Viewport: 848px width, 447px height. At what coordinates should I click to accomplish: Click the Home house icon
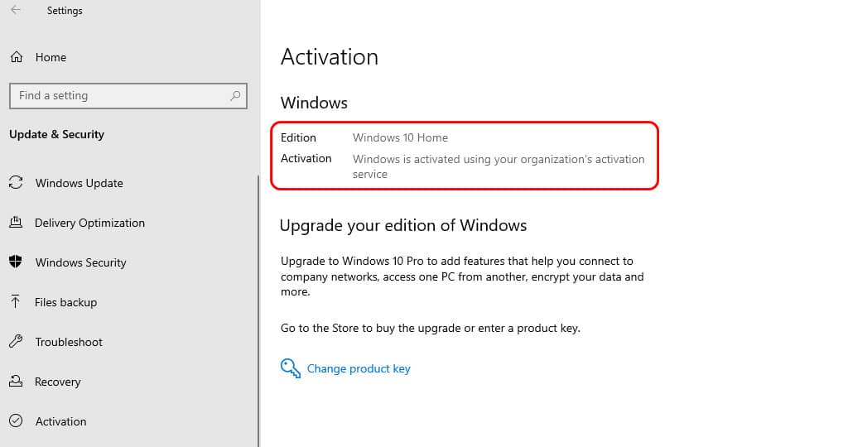tap(17, 57)
